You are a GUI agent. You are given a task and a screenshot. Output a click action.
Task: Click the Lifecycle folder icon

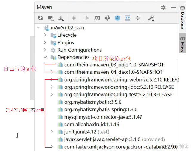click(53, 35)
